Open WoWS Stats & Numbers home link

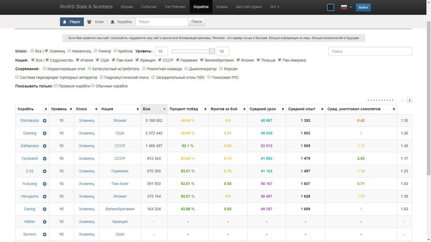[86, 7]
